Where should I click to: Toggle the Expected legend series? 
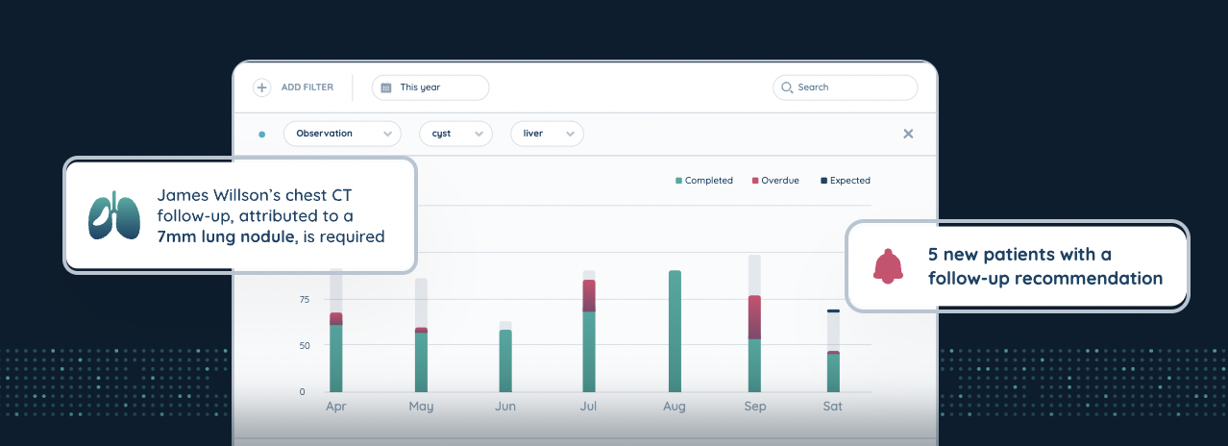click(x=845, y=181)
